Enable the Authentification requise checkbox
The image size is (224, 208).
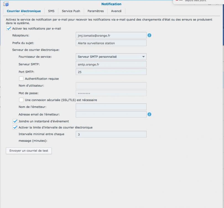tap(21, 79)
